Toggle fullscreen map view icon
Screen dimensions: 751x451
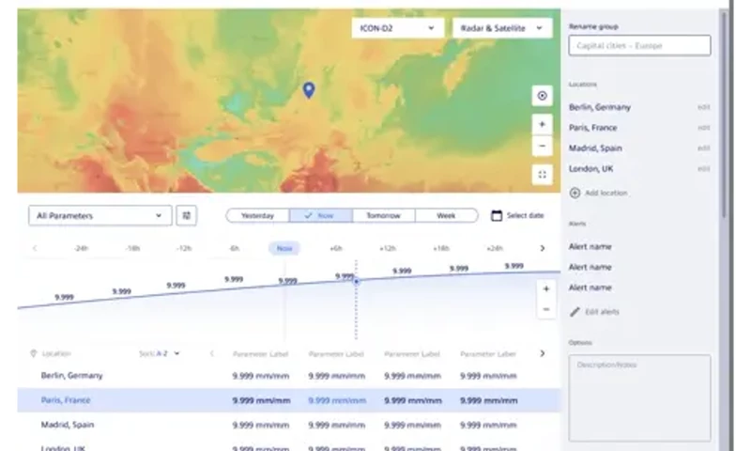543,175
